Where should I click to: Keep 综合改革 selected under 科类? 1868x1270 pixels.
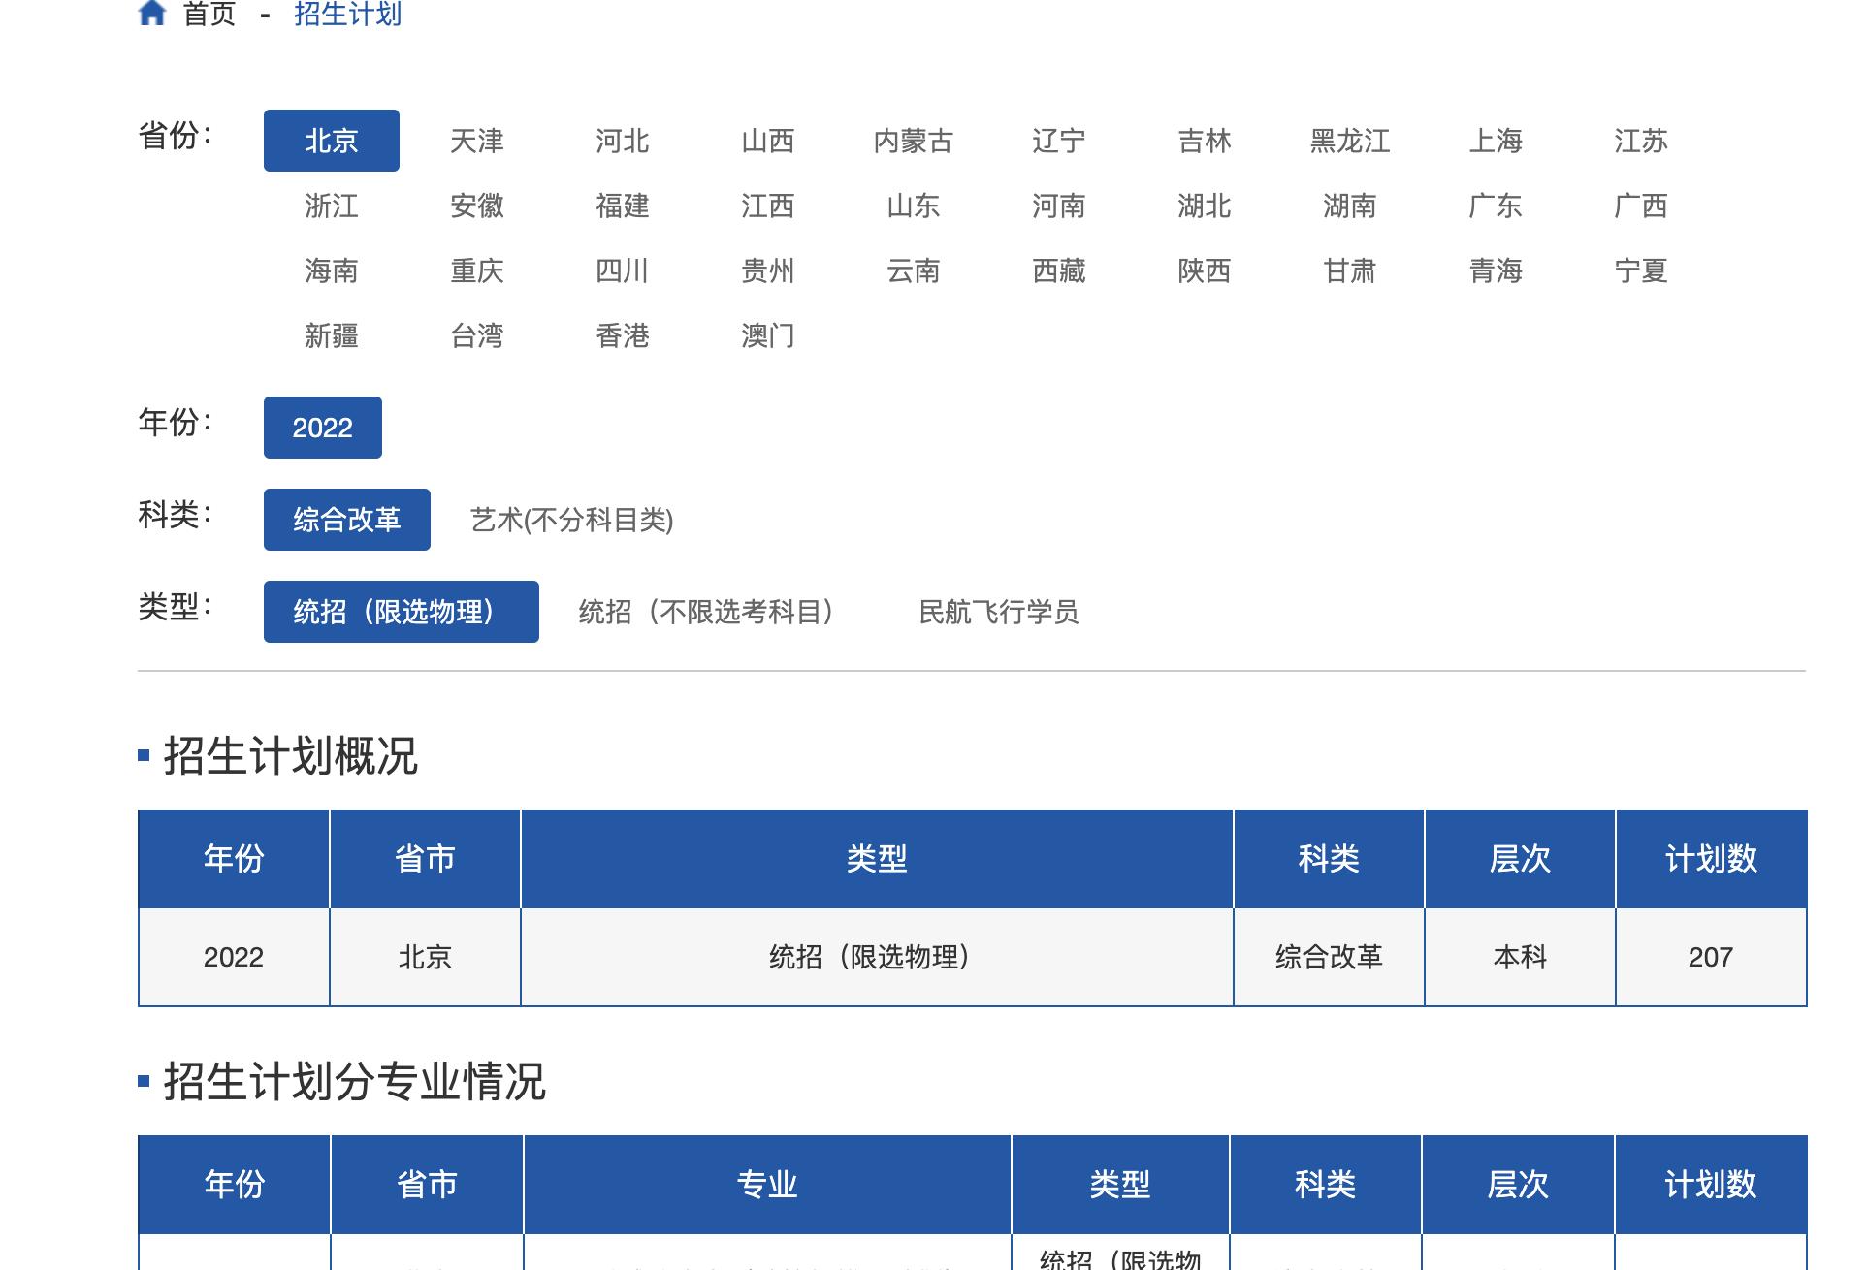pos(346,519)
